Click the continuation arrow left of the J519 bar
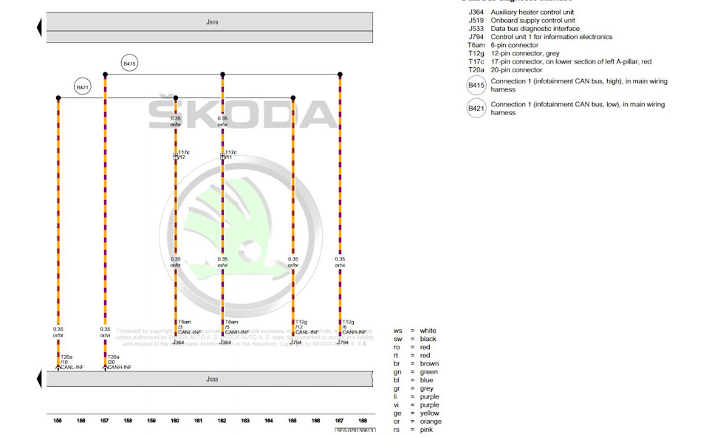Image resolution: width=709 pixels, height=437 pixels. (39, 27)
